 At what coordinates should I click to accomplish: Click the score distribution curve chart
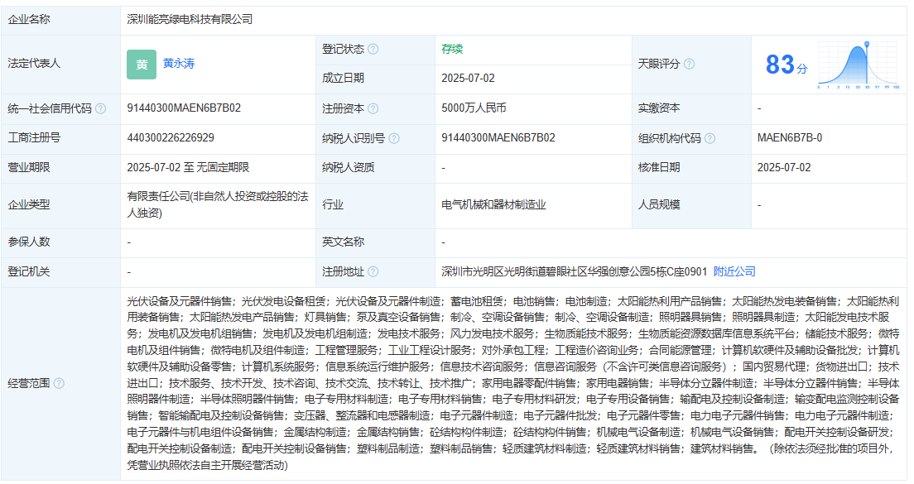(x=859, y=66)
